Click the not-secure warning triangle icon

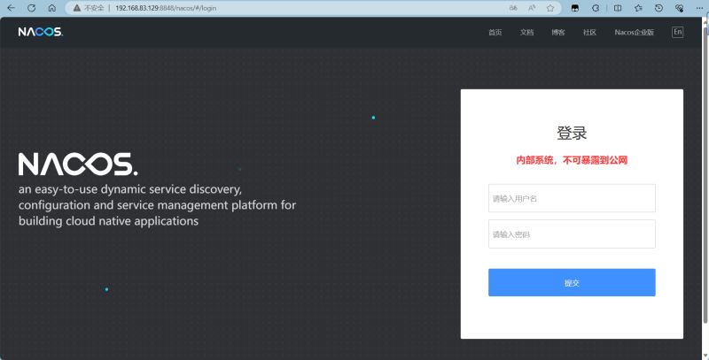tap(77, 8)
